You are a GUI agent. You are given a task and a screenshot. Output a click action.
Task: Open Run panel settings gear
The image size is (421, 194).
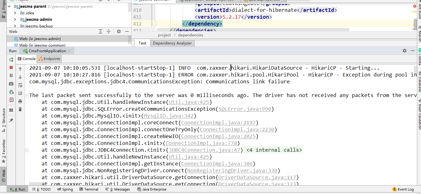(404, 51)
